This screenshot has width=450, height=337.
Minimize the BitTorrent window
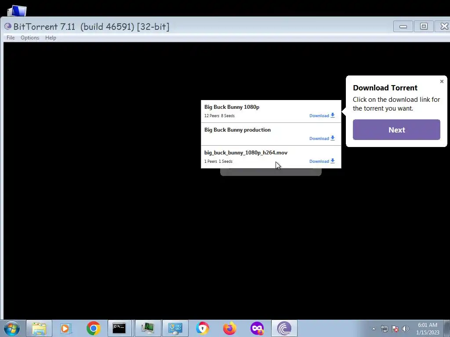pyautogui.click(x=403, y=26)
